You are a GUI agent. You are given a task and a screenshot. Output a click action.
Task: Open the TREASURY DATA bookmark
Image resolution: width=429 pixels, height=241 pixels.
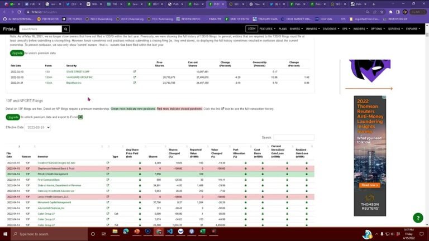[x=265, y=19]
